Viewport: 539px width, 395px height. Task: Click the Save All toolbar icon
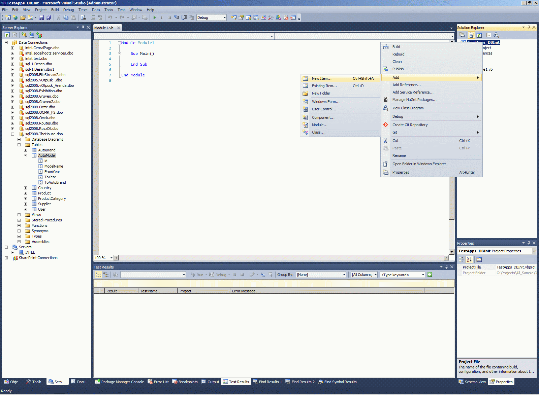49,17
